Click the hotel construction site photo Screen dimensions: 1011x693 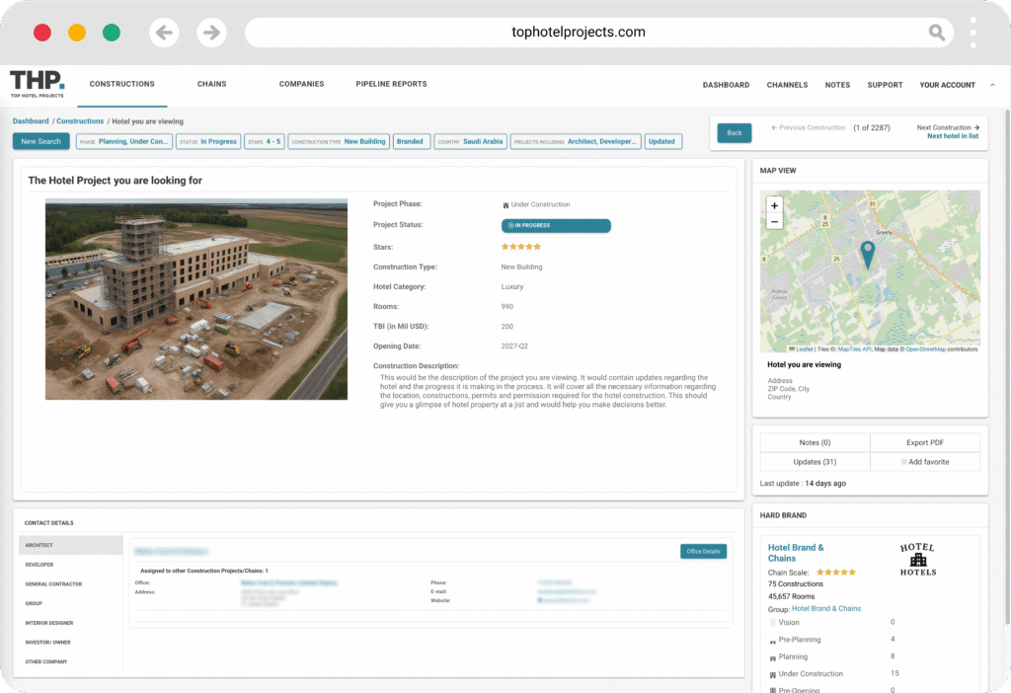tap(196, 299)
